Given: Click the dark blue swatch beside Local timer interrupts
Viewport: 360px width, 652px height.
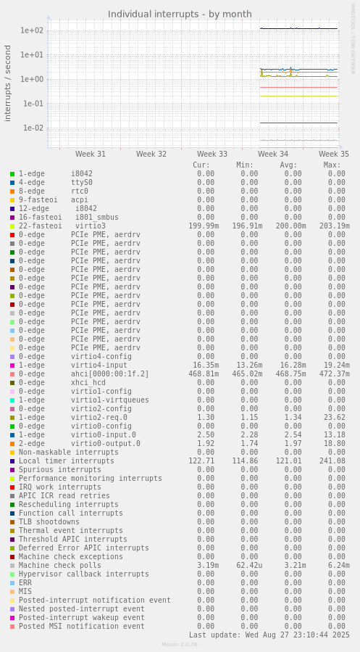Looking at the screenshot, I should click(12, 461).
